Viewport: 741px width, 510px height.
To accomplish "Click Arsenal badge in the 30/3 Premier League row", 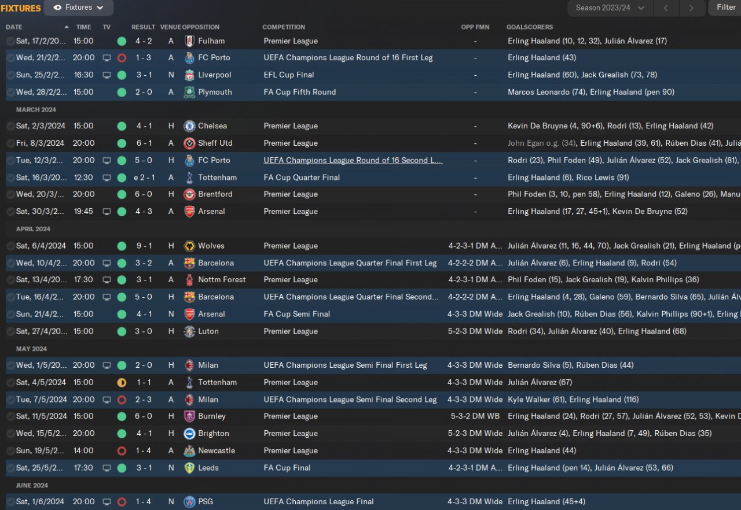I will (x=189, y=212).
